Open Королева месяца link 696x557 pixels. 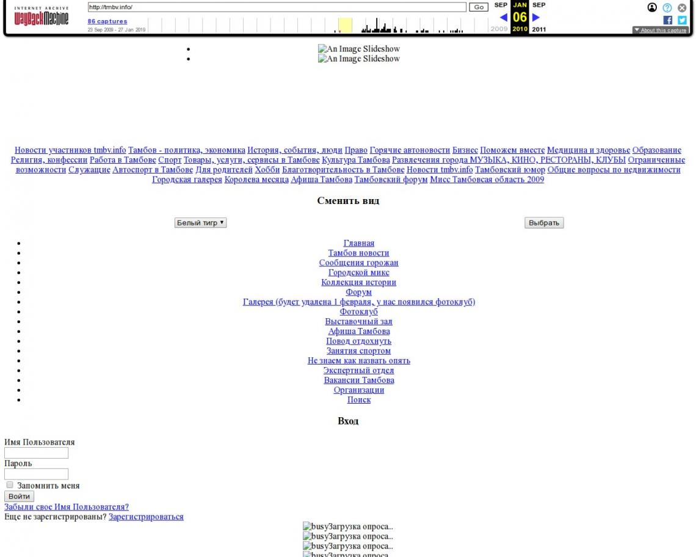tap(256, 180)
